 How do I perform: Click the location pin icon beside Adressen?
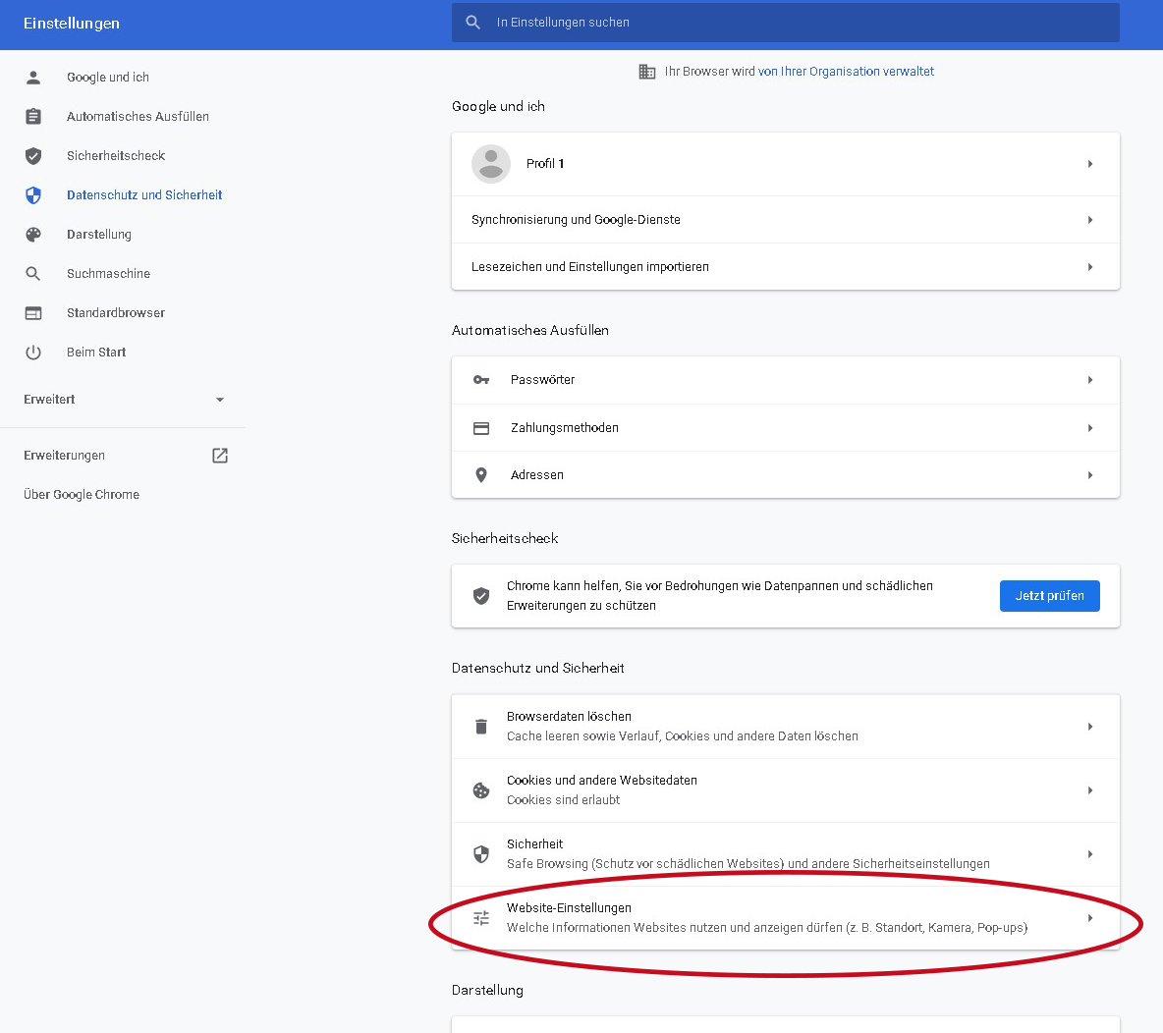pos(481,475)
